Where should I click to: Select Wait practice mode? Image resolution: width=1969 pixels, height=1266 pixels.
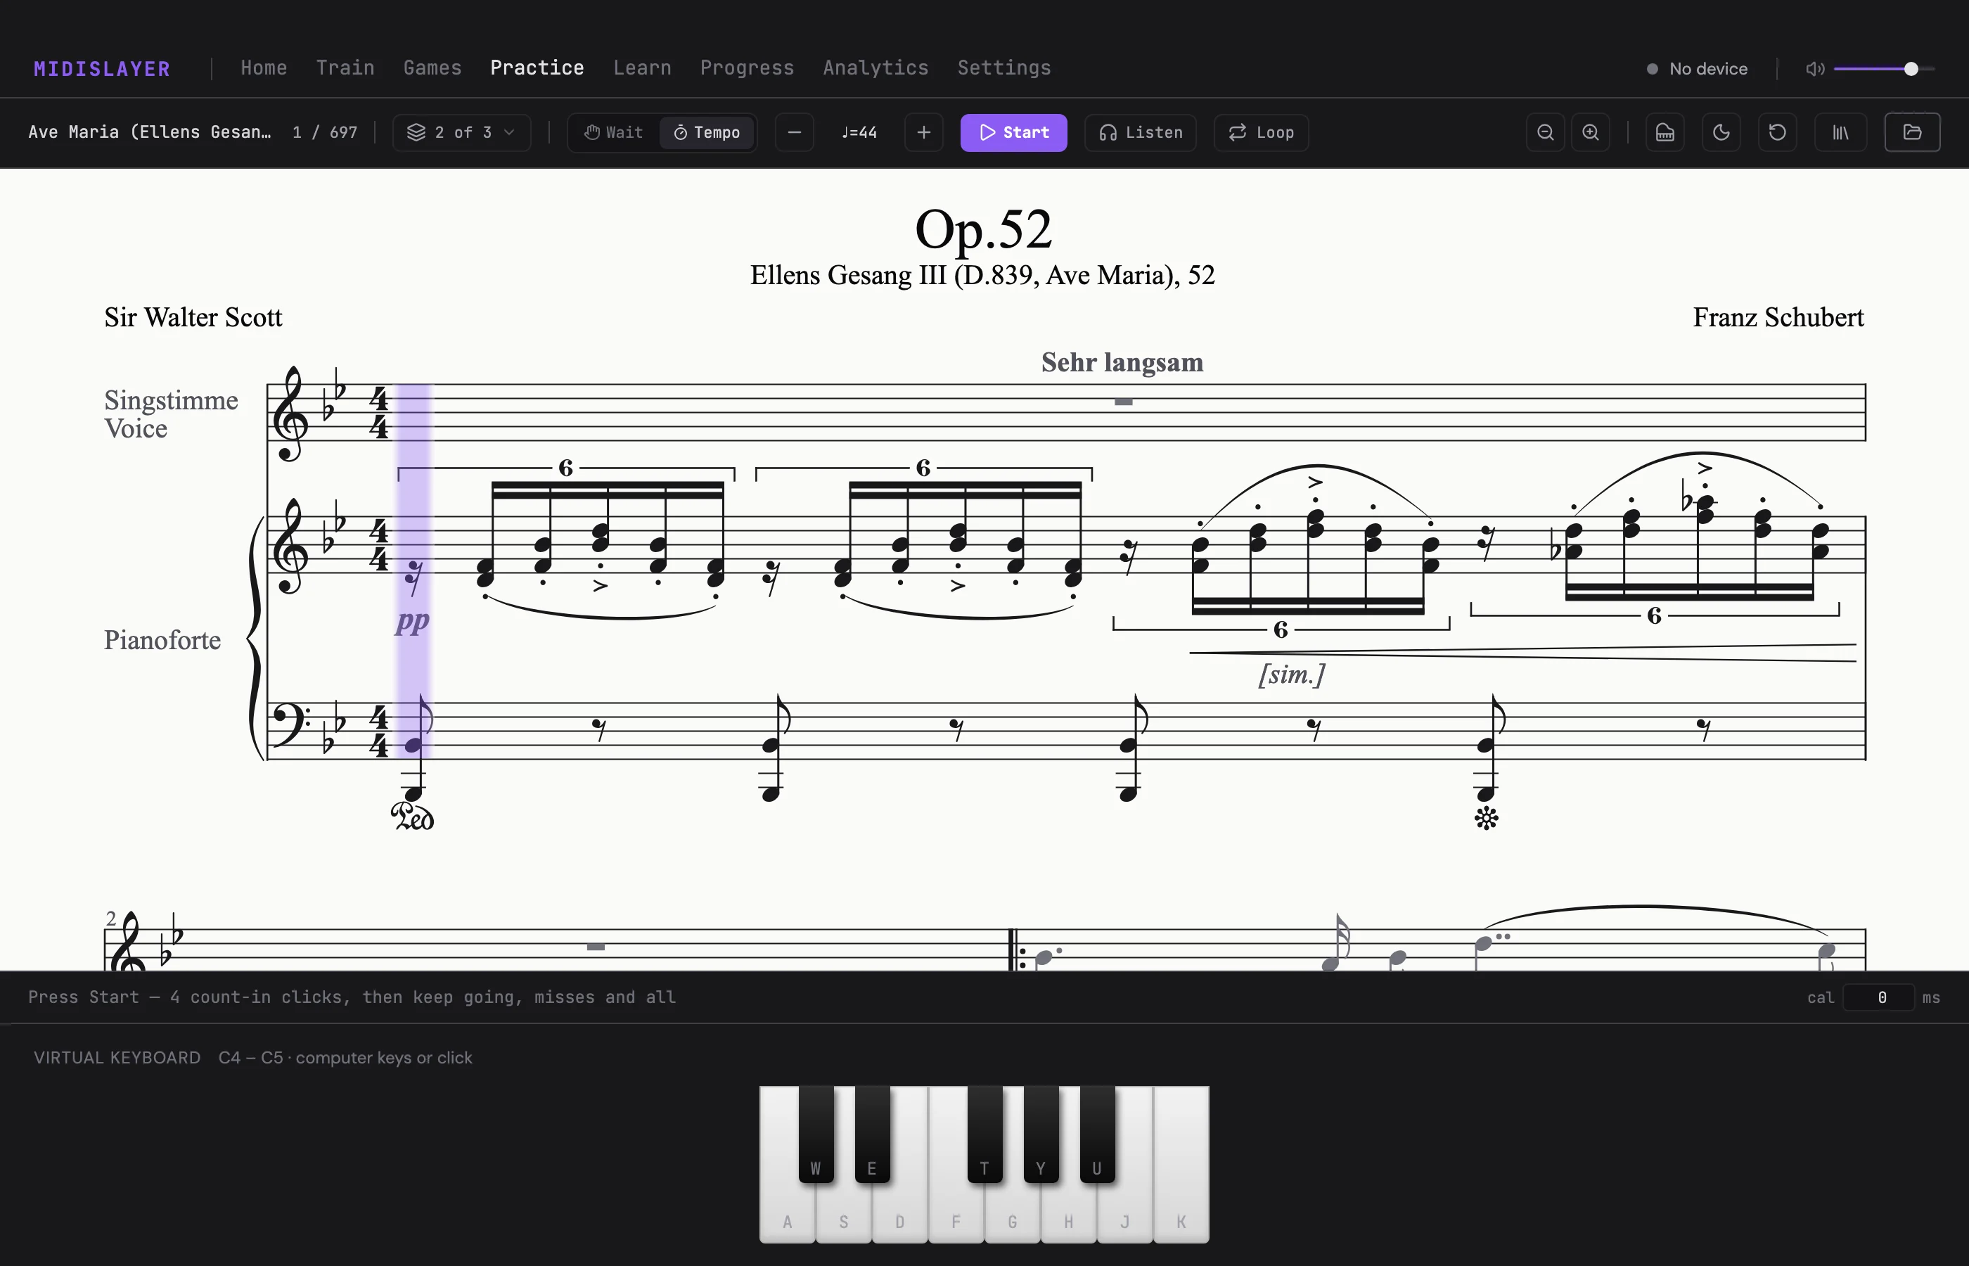(614, 132)
